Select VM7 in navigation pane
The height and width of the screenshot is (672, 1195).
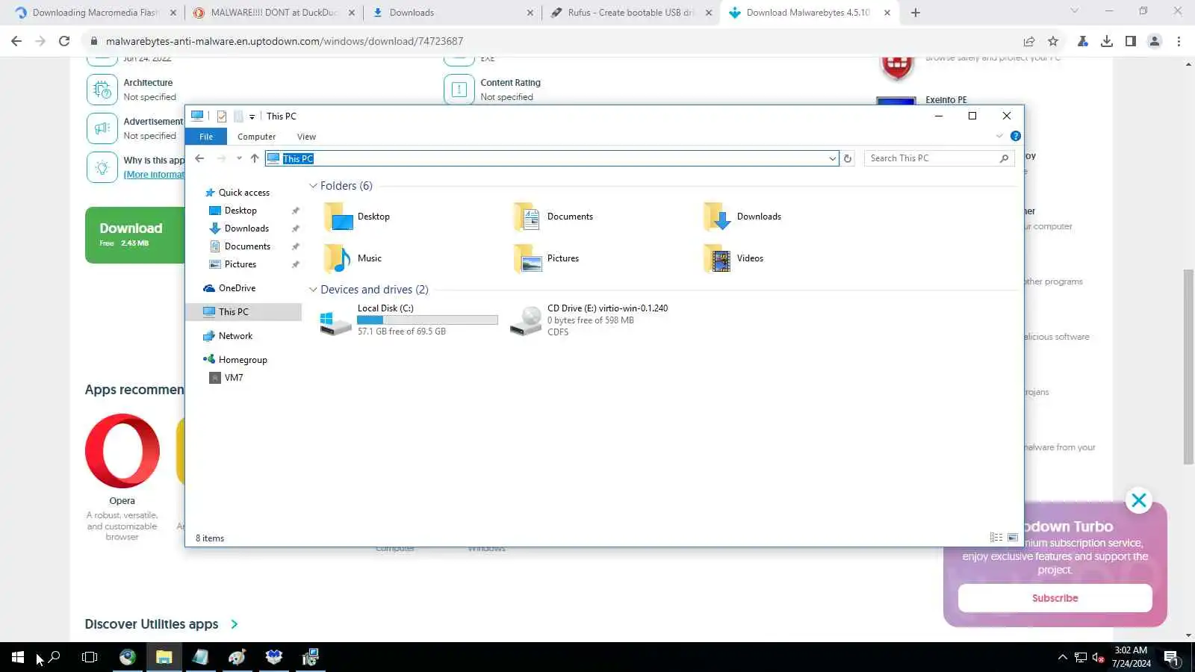234,378
